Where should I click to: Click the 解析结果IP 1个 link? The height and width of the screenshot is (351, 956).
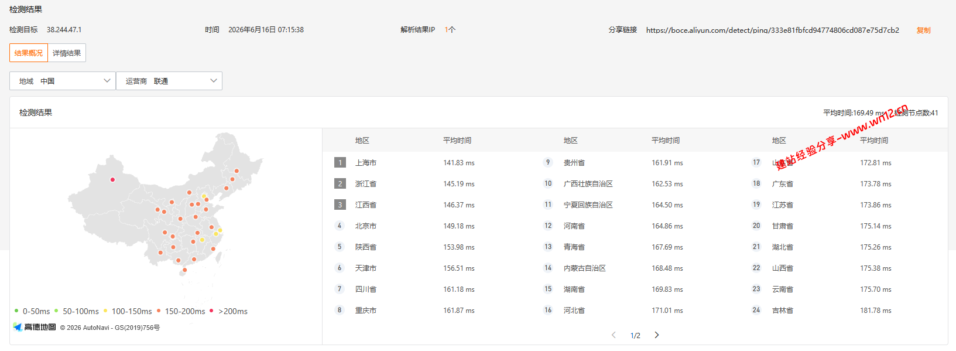450,29
